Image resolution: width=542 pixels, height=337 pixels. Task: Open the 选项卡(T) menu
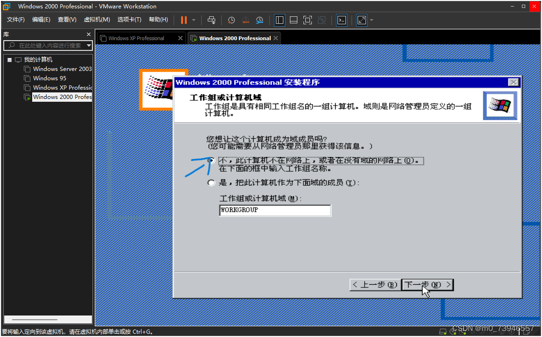pos(129,19)
